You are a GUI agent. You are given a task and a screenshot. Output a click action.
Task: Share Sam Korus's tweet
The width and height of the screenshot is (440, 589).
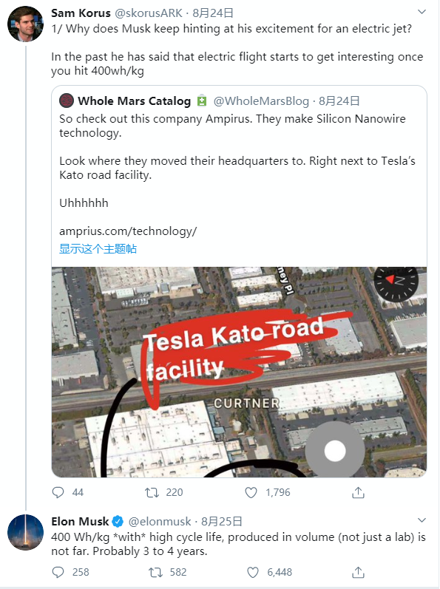click(x=358, y=492)
